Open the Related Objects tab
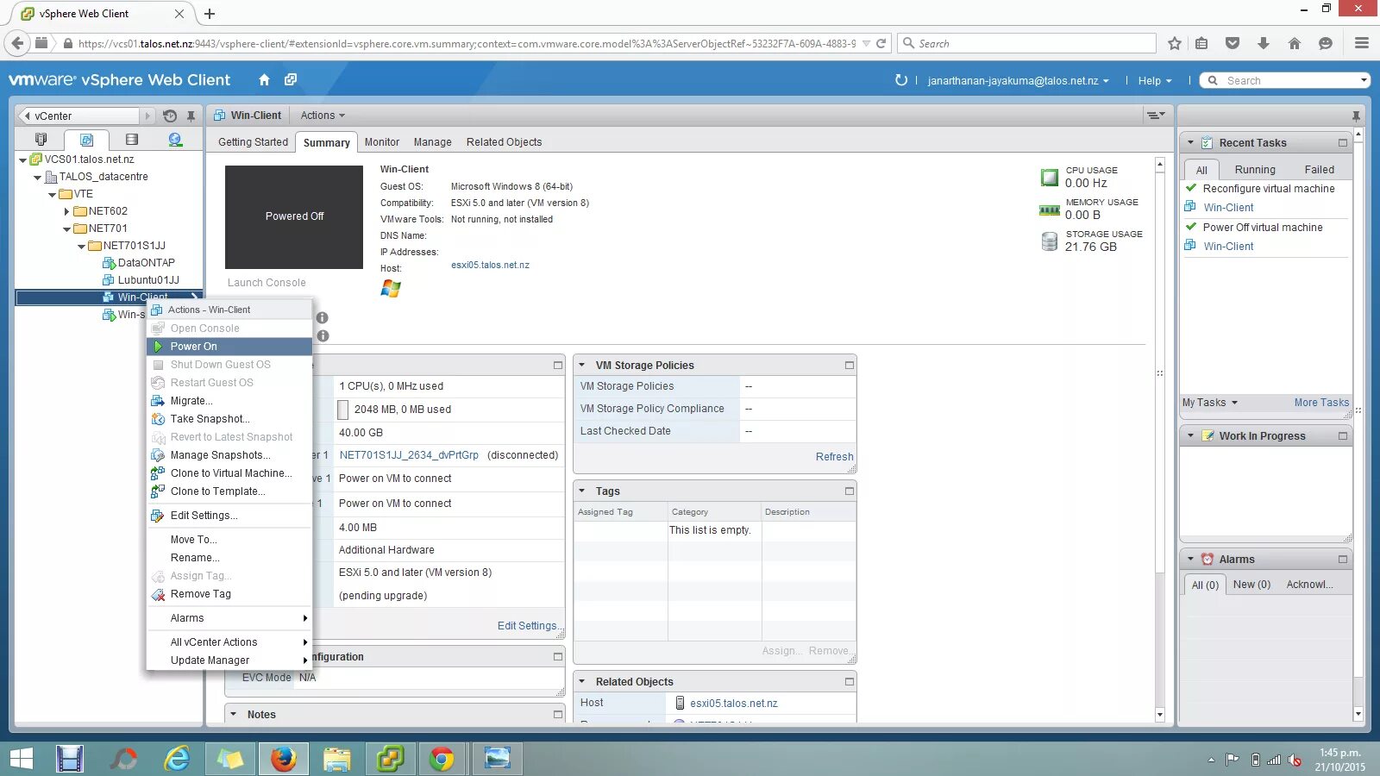Viewport: 1380px width, 776px height. [504, 142]
